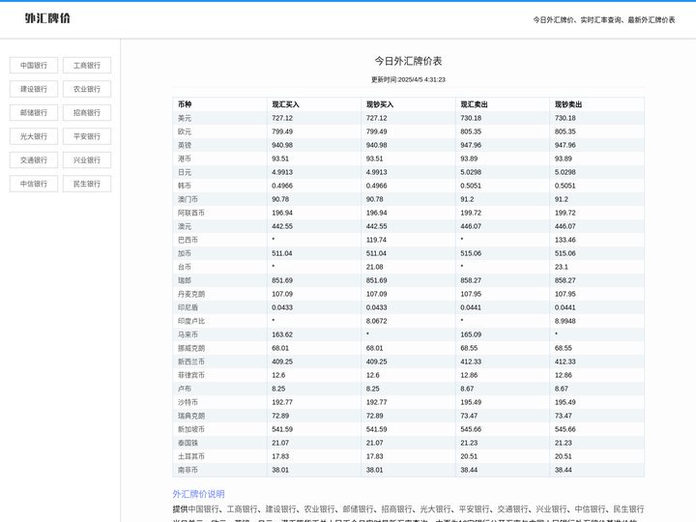The image size is (696, 522).
Task: Choose 招商银行 from bank list
Action: tap(87, 113)
